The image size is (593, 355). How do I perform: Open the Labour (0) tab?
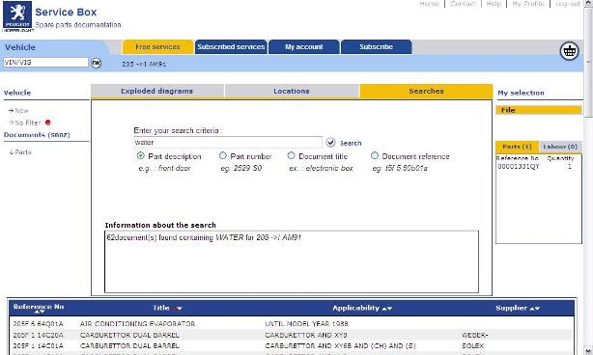point(560,147)
